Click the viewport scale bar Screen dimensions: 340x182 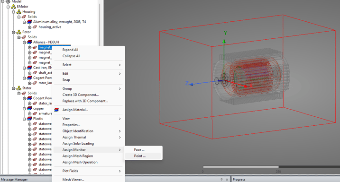pos(271,167)
